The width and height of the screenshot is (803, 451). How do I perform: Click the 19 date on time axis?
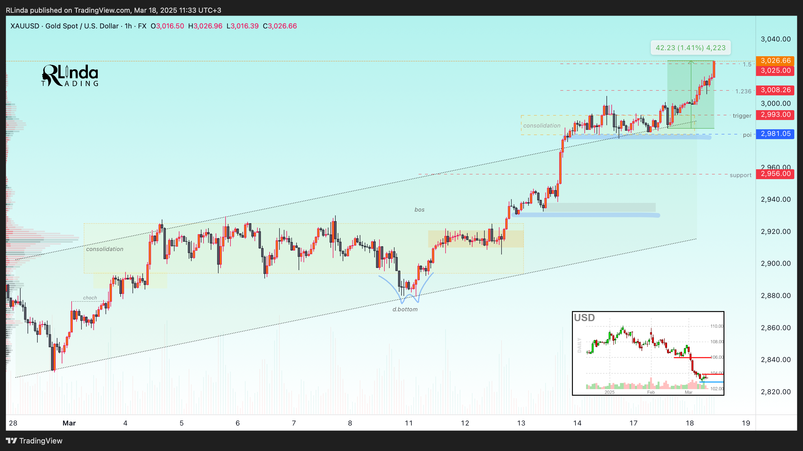pyautogui.click(x=746, y=423)
